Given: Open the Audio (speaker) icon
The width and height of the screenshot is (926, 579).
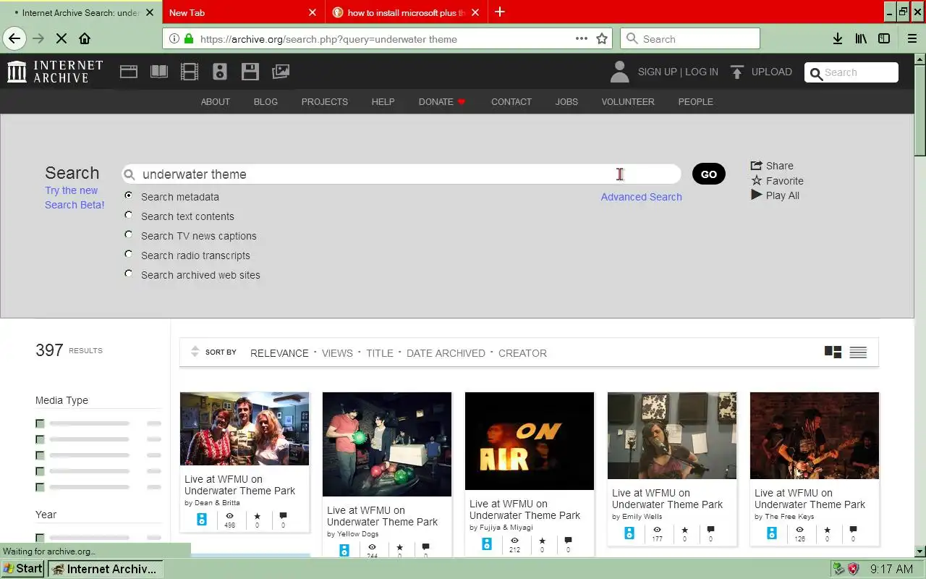Looking at the screenshot, I should click(220, 72).
